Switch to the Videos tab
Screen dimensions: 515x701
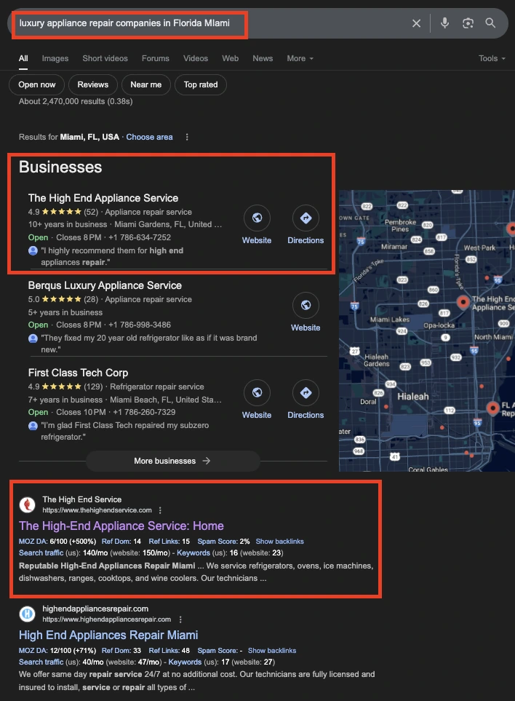(x=196, y=58)
